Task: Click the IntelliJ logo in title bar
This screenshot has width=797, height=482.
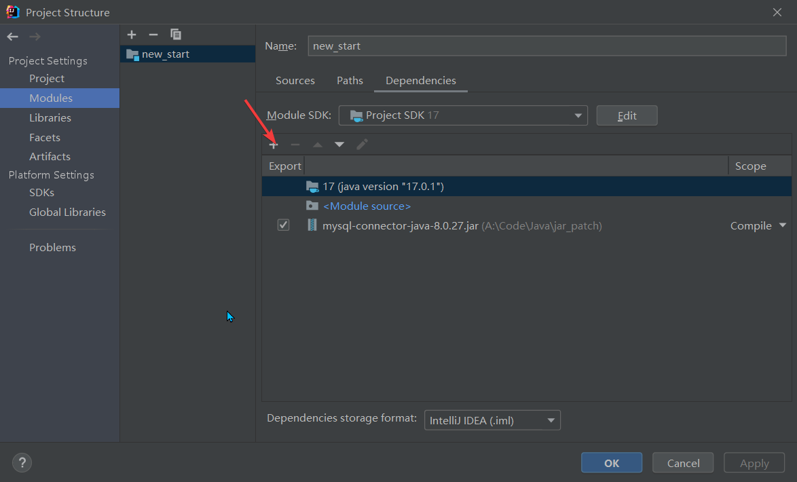Action: click(x=13, y=12)
